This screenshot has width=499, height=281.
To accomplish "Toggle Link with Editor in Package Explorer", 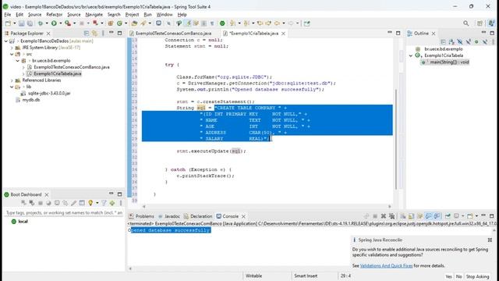I will [x=94, y=33].
